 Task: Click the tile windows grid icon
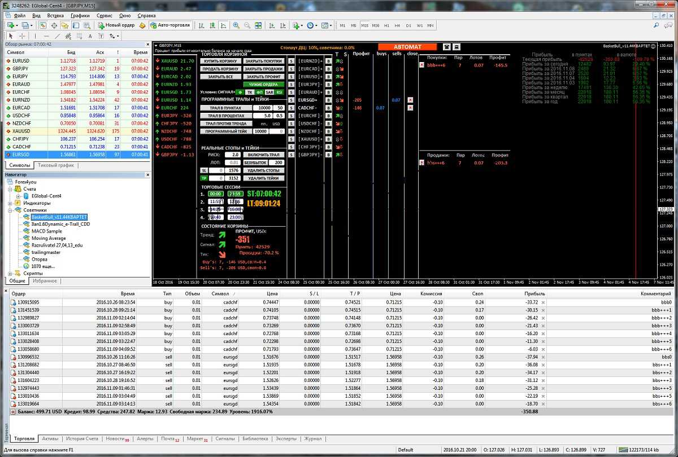pyautogui.click(x=258, y=25)
